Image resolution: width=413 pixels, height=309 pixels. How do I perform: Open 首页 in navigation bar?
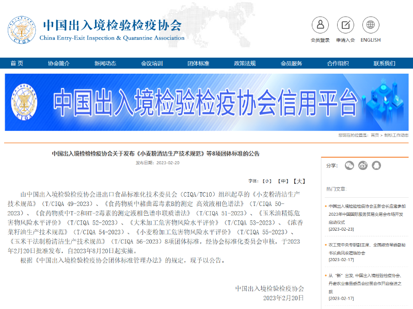click(17, 63)
